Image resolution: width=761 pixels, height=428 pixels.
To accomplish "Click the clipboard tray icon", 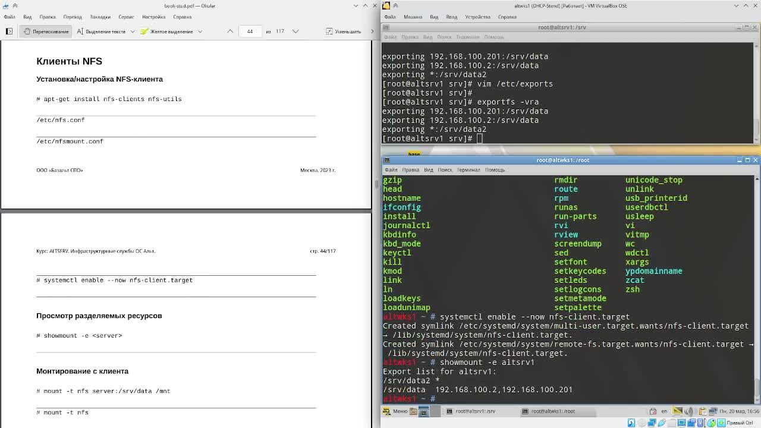I will click(703, 411).
